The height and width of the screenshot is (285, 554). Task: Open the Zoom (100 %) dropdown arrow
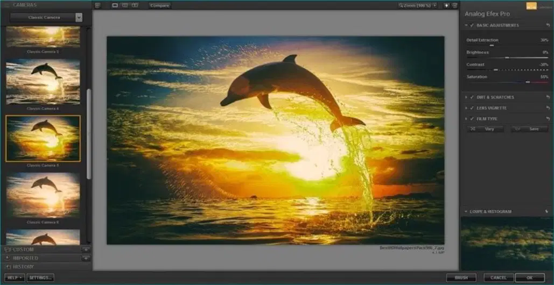[434, 5]
